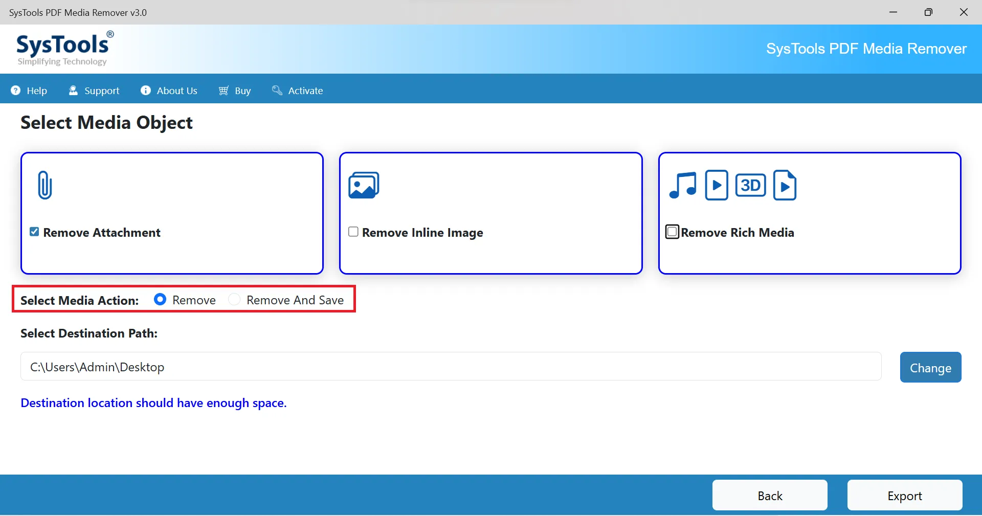Click the music note audio icon
Screen dimensions: 982x516
pyautogui.click(x=683, y=185)
